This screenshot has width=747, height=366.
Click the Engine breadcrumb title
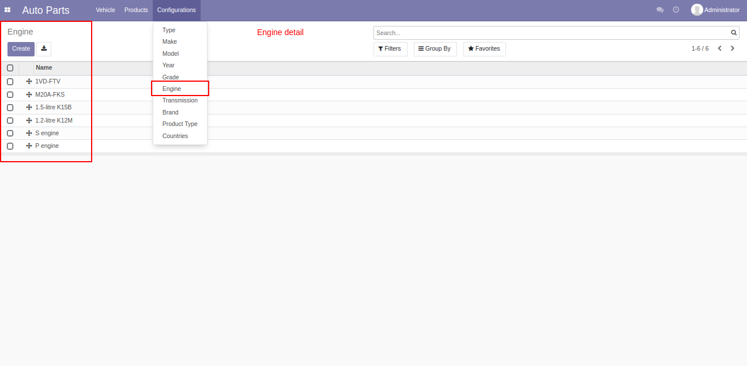pos(20,32)
